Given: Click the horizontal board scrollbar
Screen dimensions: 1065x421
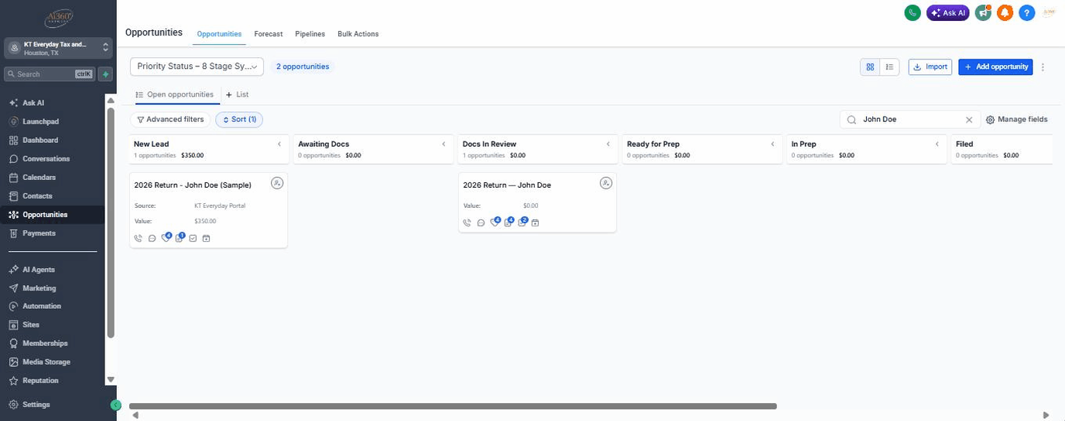Looking at the screenshot, I should (453, 406).
